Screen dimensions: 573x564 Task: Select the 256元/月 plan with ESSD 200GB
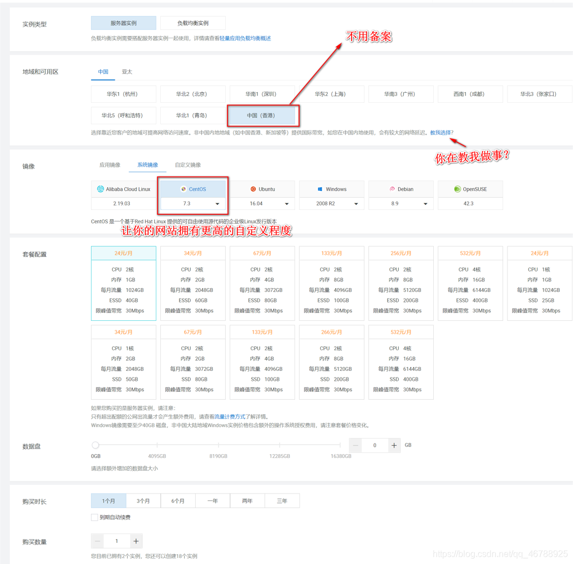click(401, 284)
